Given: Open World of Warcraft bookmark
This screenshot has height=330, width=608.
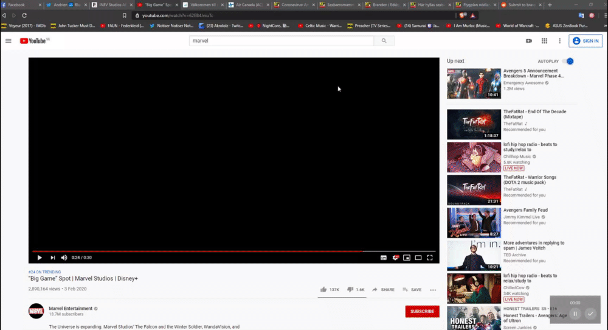Looking at the screenshot, I should 517,26.
